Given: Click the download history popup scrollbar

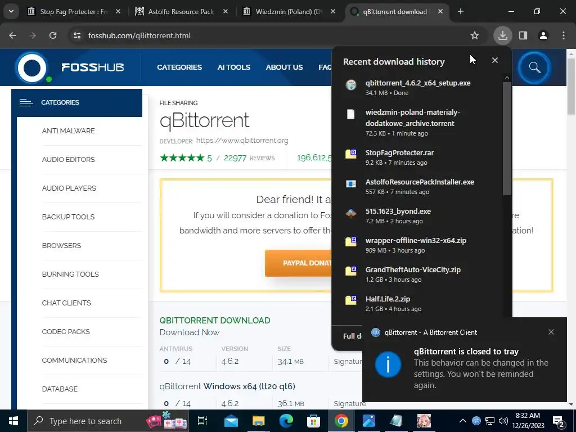Looking at the screenshot, I should coord(507,138).
